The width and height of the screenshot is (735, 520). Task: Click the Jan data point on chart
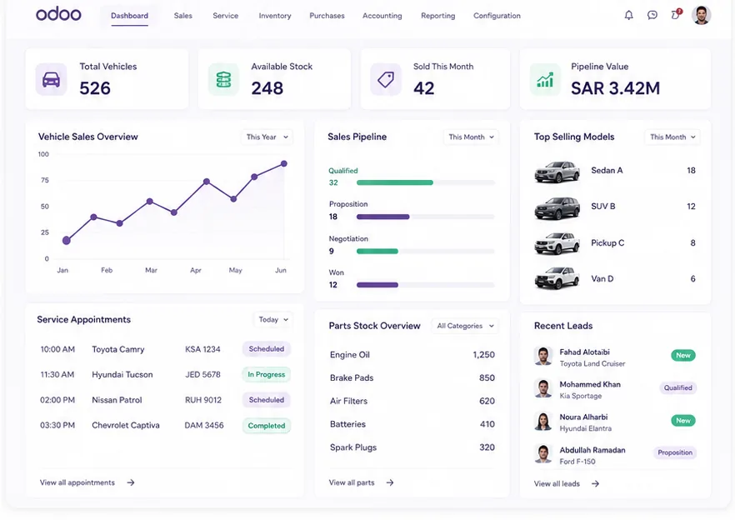[x=67, y=241]
